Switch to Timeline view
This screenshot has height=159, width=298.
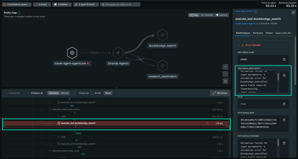tap(207, 15)
